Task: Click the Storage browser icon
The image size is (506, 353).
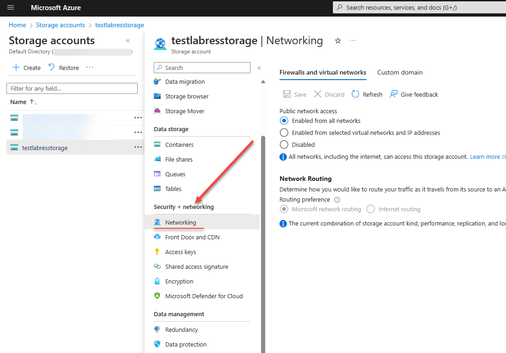Action: click(x=157, y=96)
